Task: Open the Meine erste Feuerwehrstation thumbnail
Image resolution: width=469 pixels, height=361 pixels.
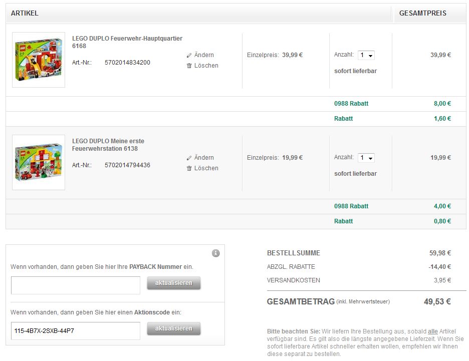Action: click(x=38, y=162)
